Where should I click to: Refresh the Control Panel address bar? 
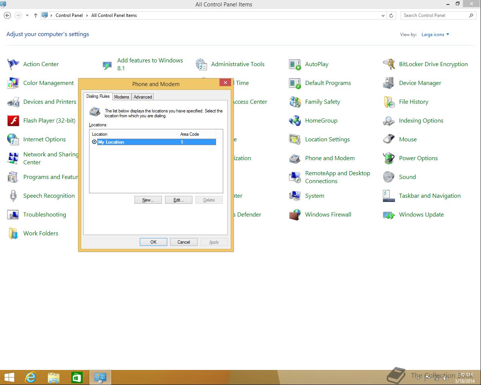click(391, 15)
